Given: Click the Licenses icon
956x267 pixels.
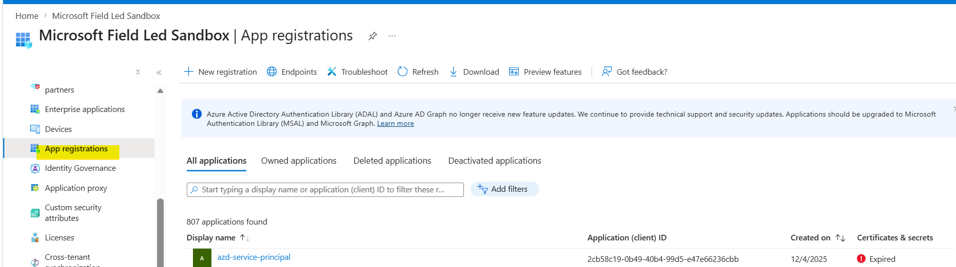Looking at the screenshot, I should point(35,237).
